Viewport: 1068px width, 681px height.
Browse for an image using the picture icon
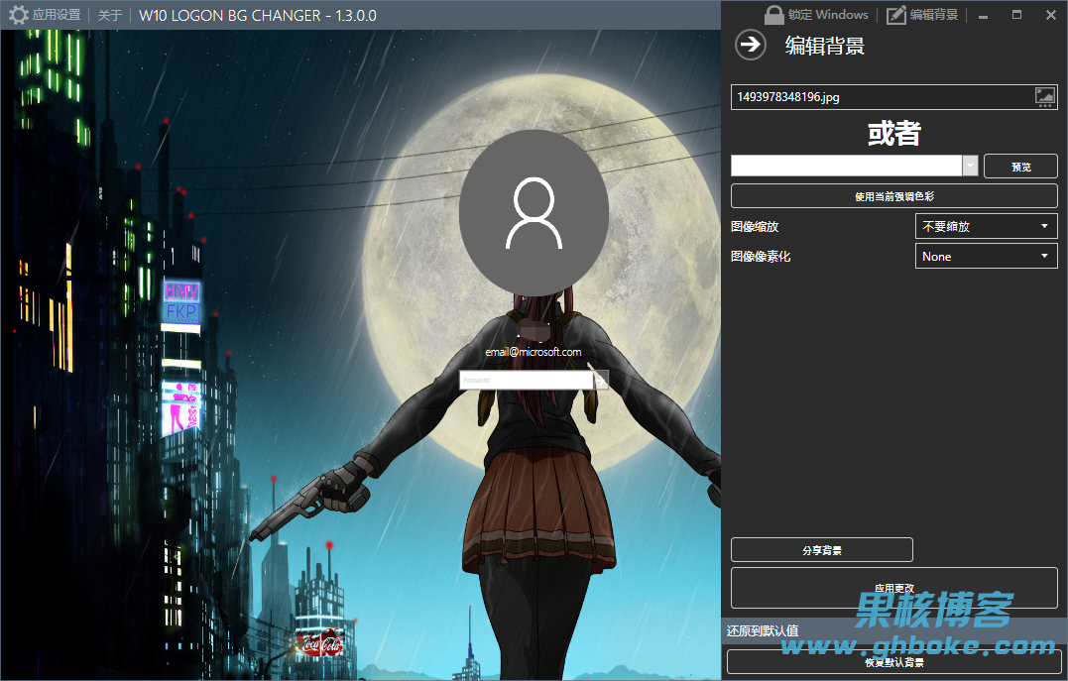(1045, 96)
